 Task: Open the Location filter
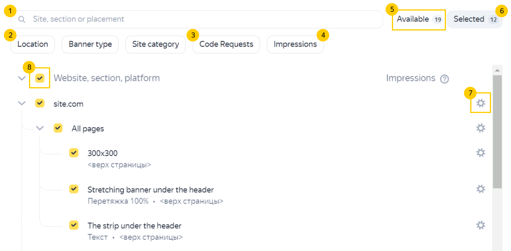coord(33,44)
